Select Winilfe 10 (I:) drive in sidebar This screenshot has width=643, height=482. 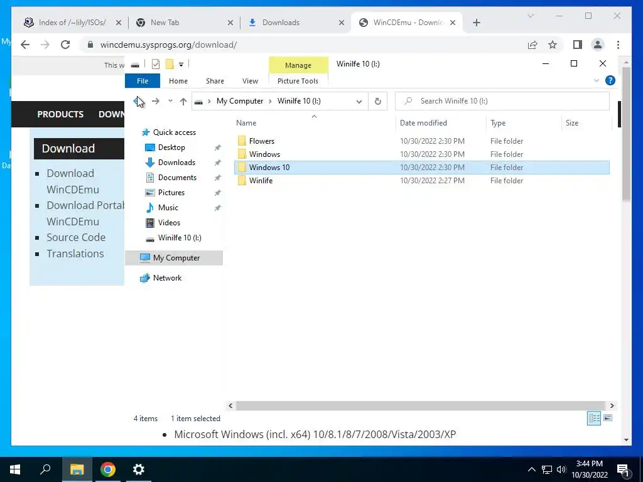(x=180, y=238)
